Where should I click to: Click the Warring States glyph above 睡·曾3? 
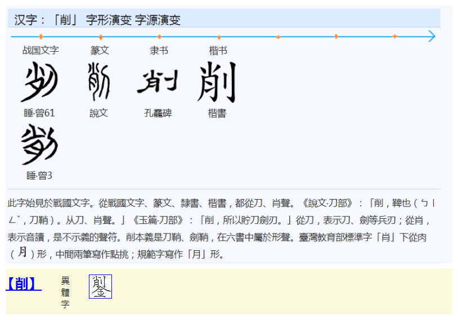(39, 145)
